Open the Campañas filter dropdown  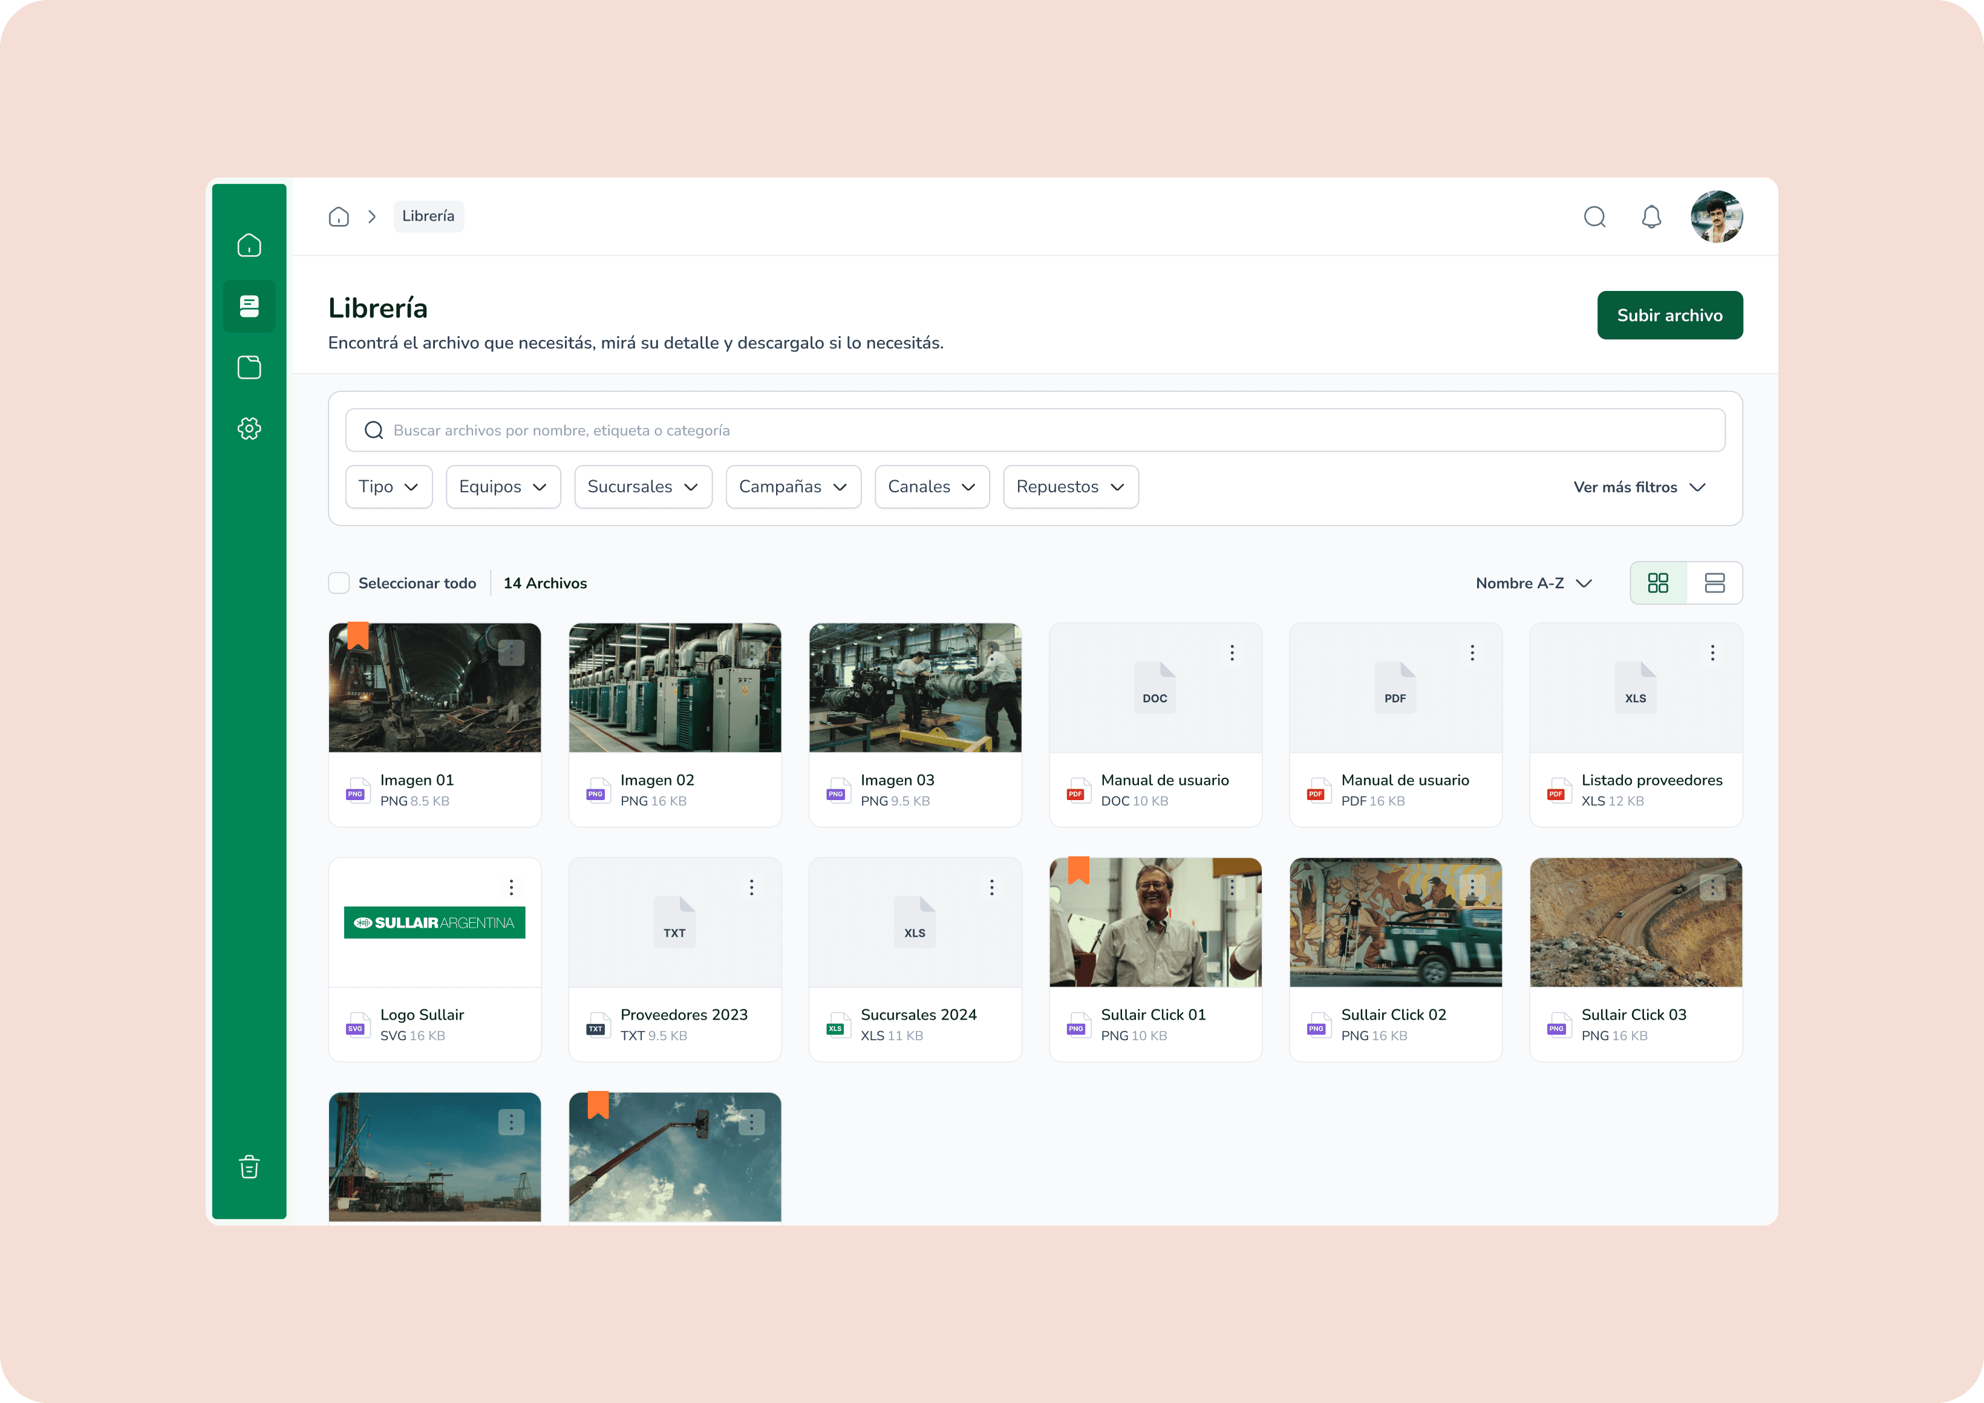pyautogui.click(x=792, y=487)
